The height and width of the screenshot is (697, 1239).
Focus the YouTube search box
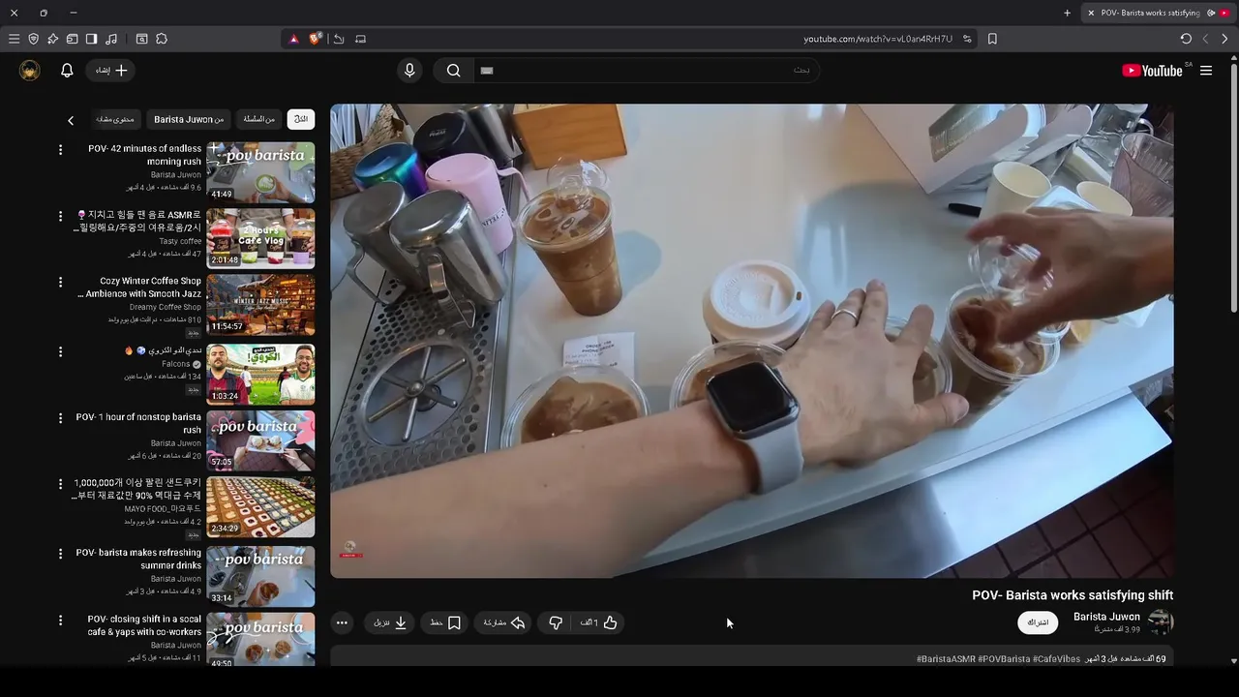pos(647,70)
